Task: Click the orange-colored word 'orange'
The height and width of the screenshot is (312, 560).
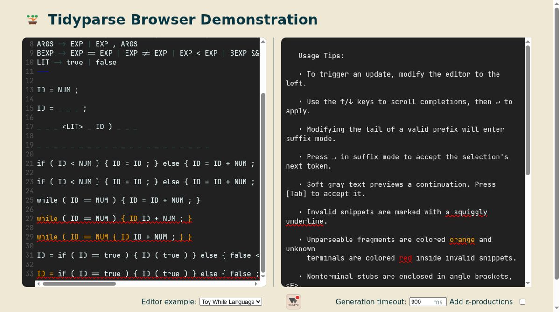Action: [x=462, y=240]
